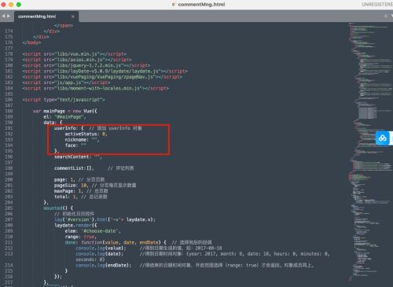Click the forward navigation arrow in tab bar
The height and width of the screenshot is (287, 393).
tap(9, 17)
